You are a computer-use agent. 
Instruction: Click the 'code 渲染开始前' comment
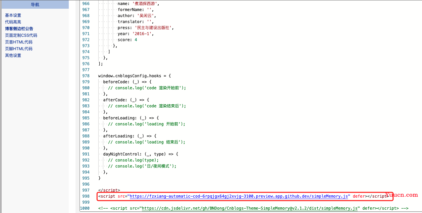click(x=147, y=88)
